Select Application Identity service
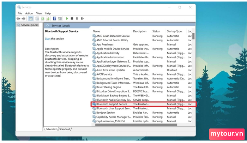Viewport: 247px width, 143px height. (142, 53)
